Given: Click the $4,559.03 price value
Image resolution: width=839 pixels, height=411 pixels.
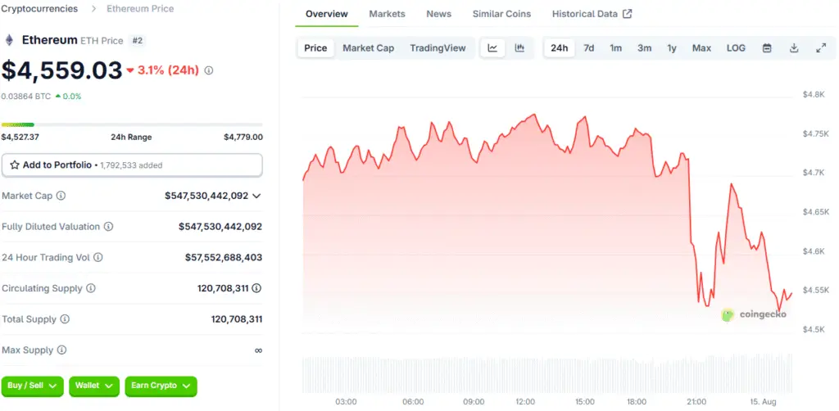Looking at the screenshot, I should point(62,70).
